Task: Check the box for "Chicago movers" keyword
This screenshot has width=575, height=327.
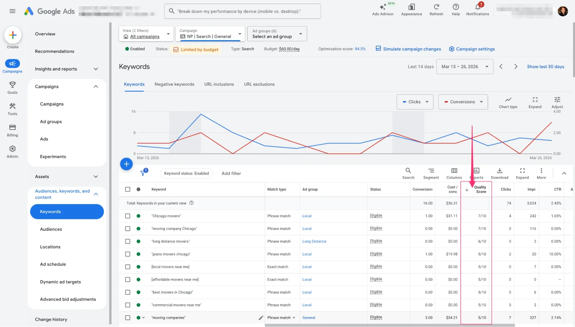Action: pos(128,216)
